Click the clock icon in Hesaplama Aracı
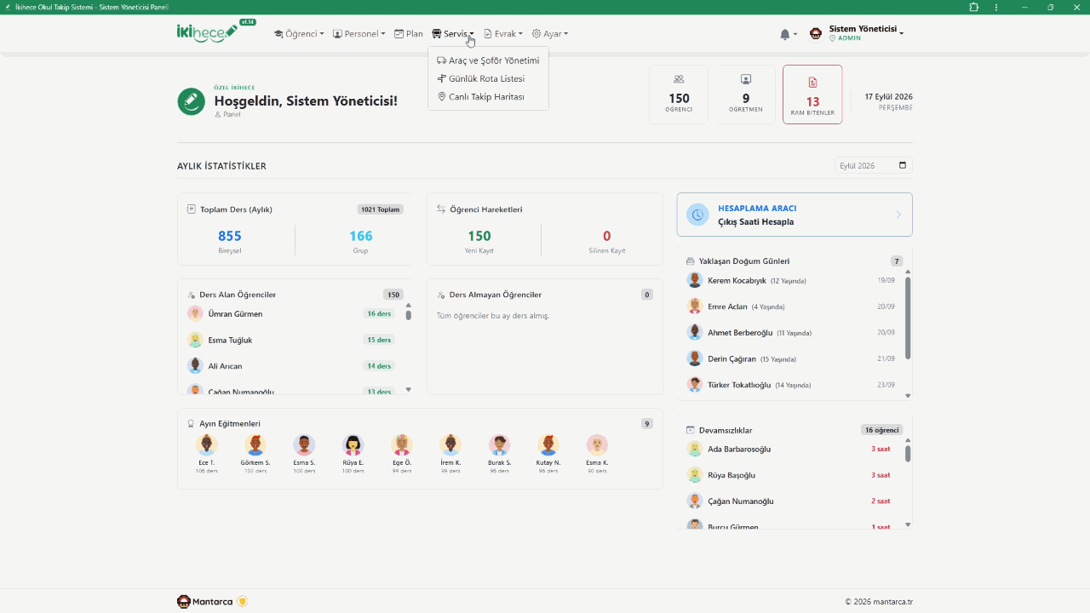This screenshot has height=613, width=1090. [x=697, y=215]
